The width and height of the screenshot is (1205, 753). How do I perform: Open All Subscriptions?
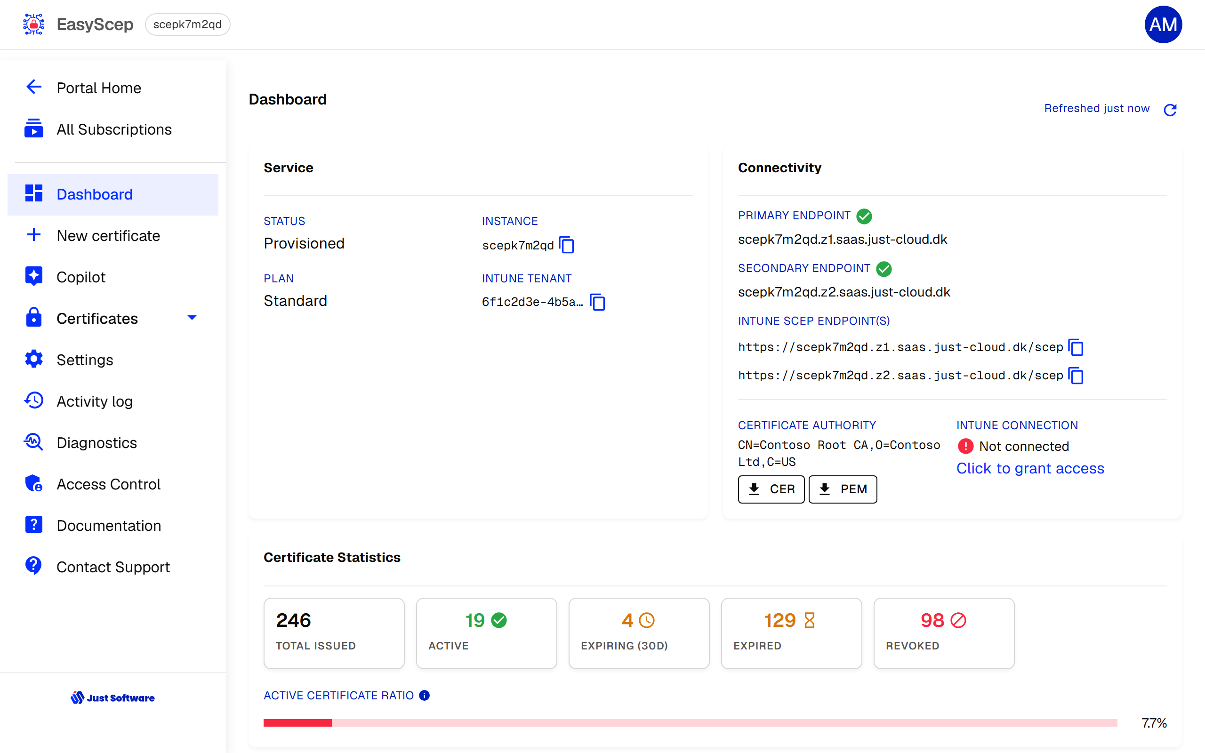tap(113, 129)
